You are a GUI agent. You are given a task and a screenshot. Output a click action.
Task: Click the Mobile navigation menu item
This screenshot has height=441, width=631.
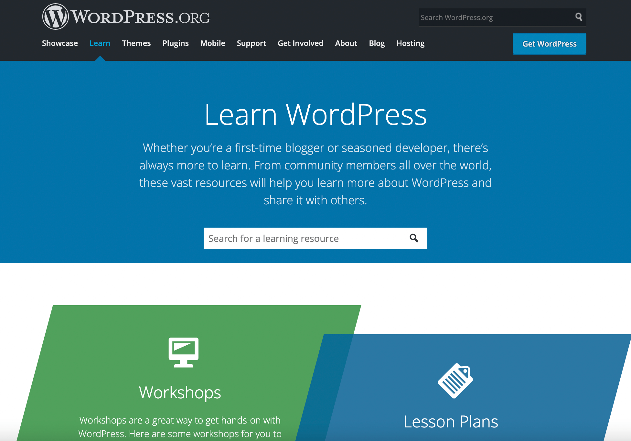[x=212, y=43]
